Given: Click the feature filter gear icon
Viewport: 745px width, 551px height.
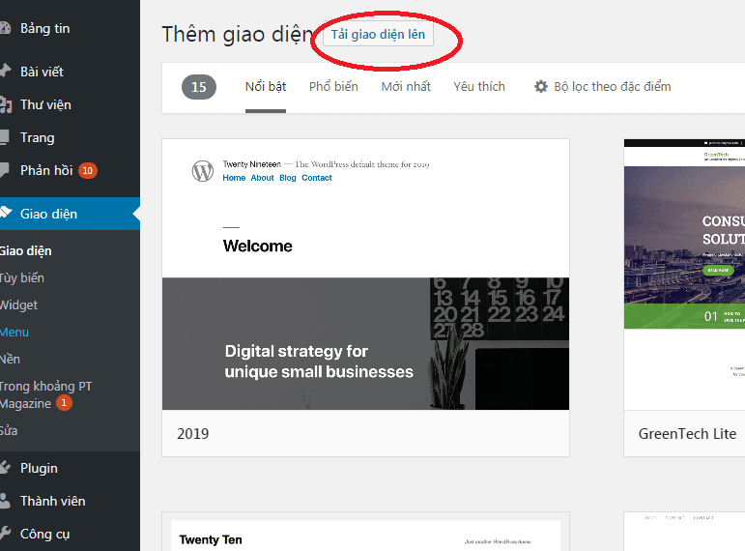Looking at the screenshot, I should (x=541, y=87).
